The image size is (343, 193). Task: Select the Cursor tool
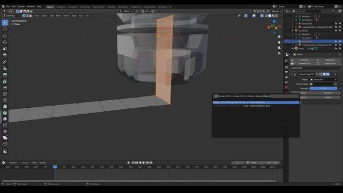tap(5, 29)
